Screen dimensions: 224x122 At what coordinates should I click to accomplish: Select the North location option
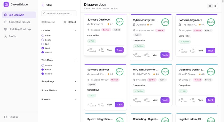coord(43,36)
